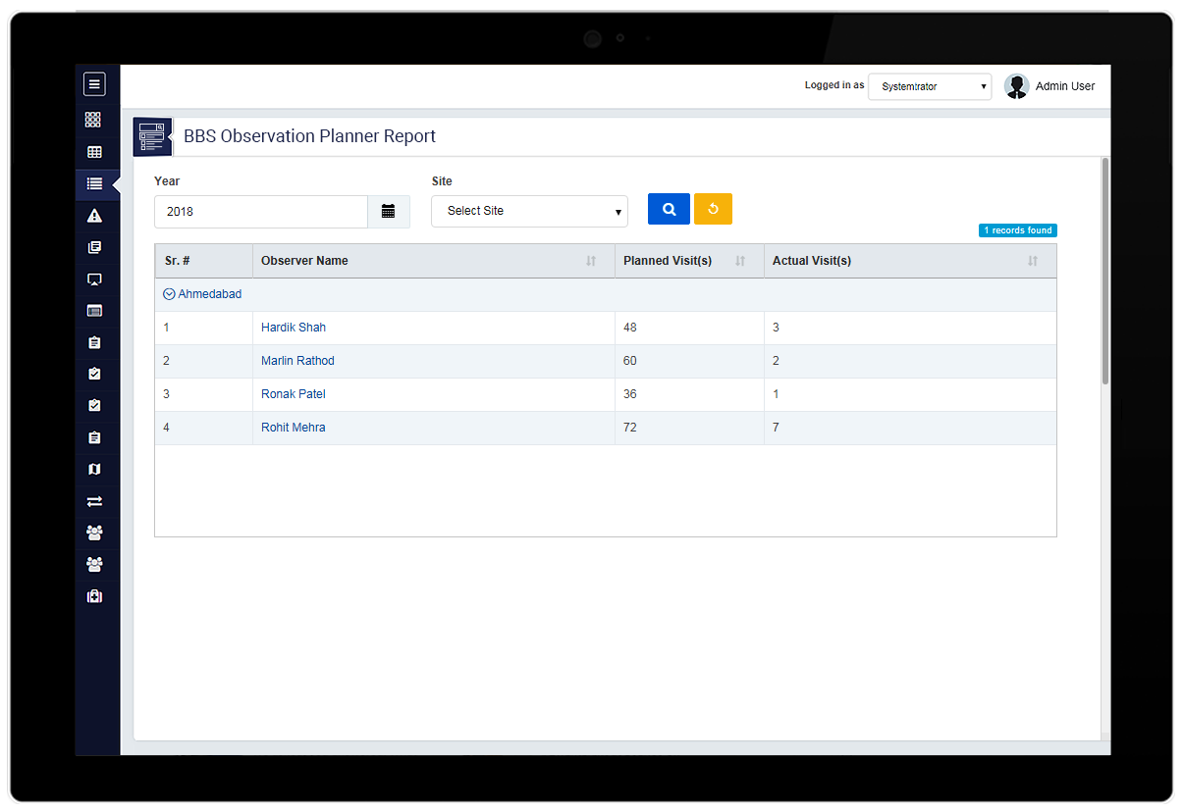Click the hamburger menu icon in sidebar

pos(94,84)
